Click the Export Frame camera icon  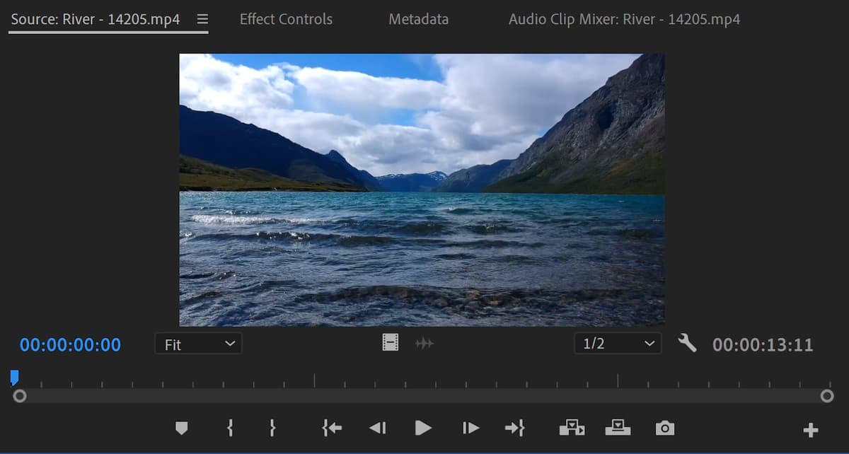[664, 428]
